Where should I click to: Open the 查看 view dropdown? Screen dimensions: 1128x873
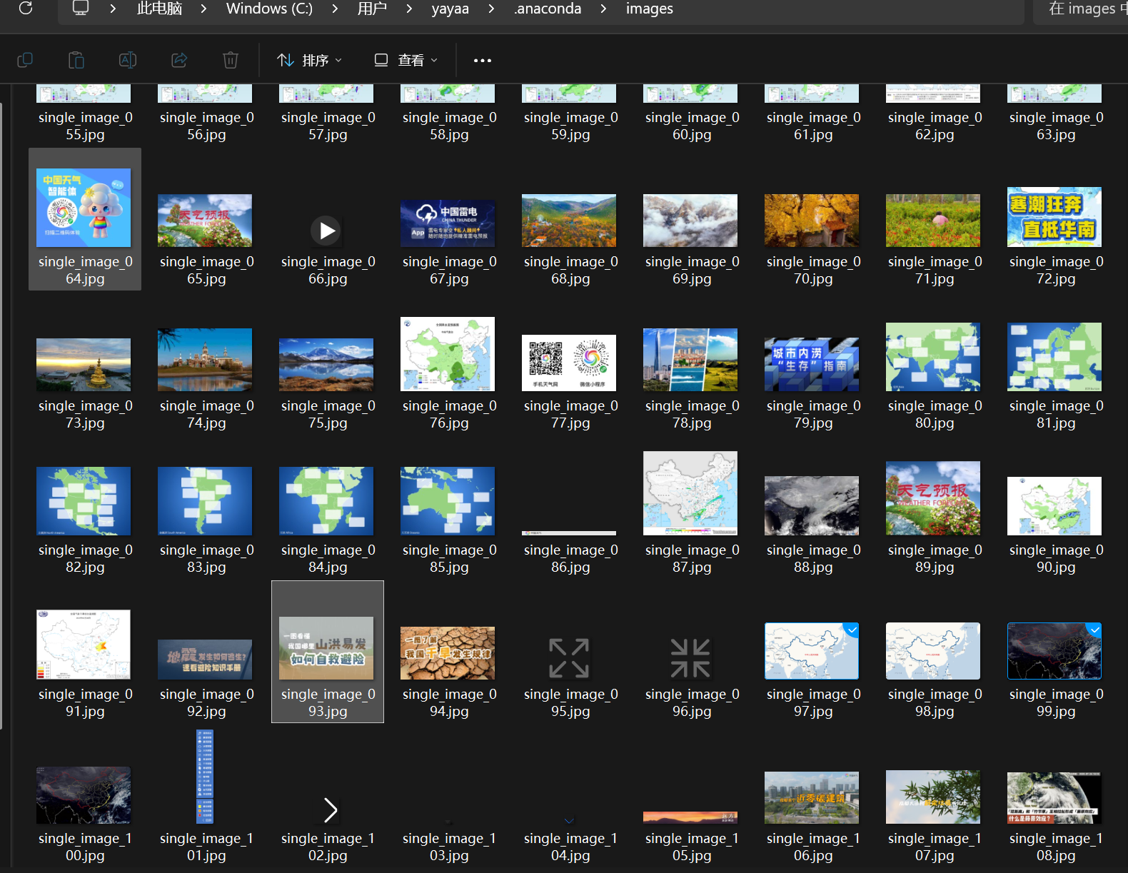(x=406, y=61)
